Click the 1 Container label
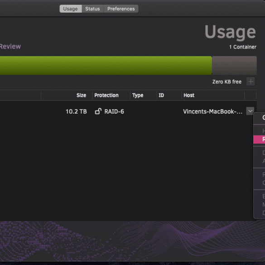Image resolution: width=265 pixels, height=265 pixels. (x=243, y=47)
